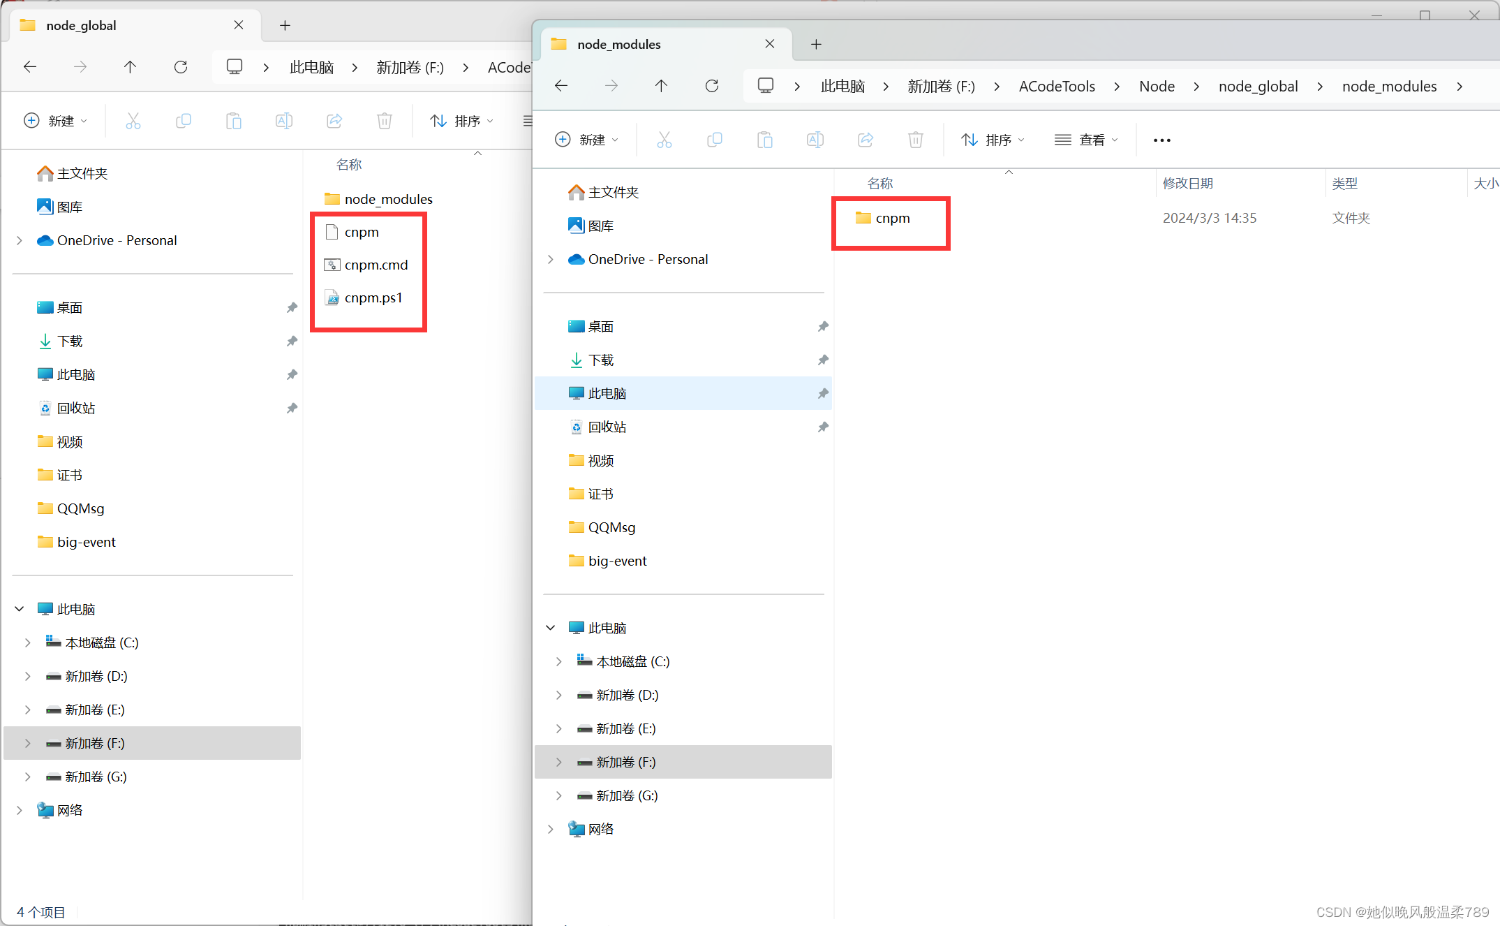1500x926 pixels.
Task: Open 证书 folder in node_global sidebar
Action: (x=60, y=475)
